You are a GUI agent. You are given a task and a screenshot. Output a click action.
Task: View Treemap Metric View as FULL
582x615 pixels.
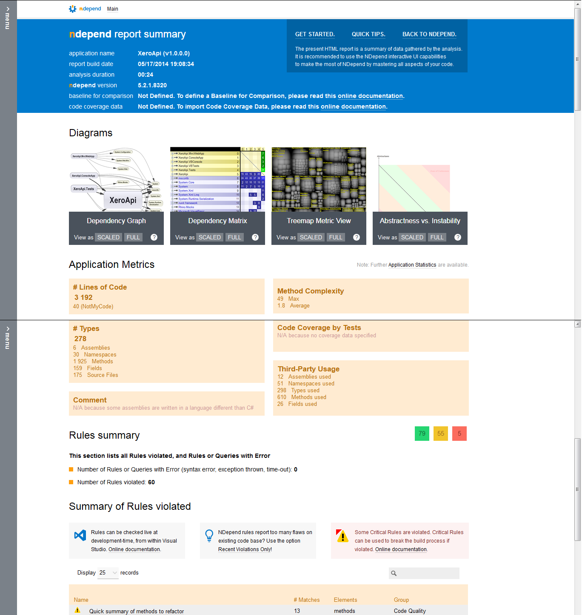coord(336,237)
